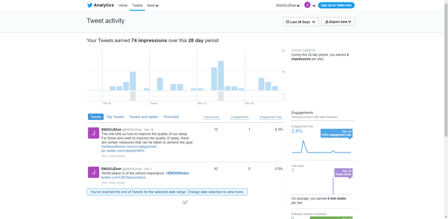This screenshot has height=219, width=448.
Task: Switch to the Promoted tab
Action: (171, 117)
